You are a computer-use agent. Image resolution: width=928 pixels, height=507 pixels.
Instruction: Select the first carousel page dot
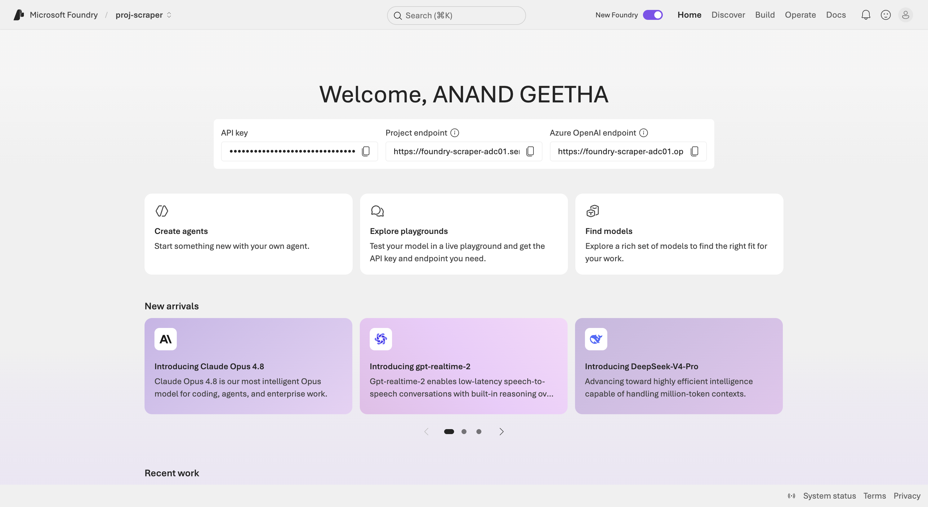[x=449, y=431]
